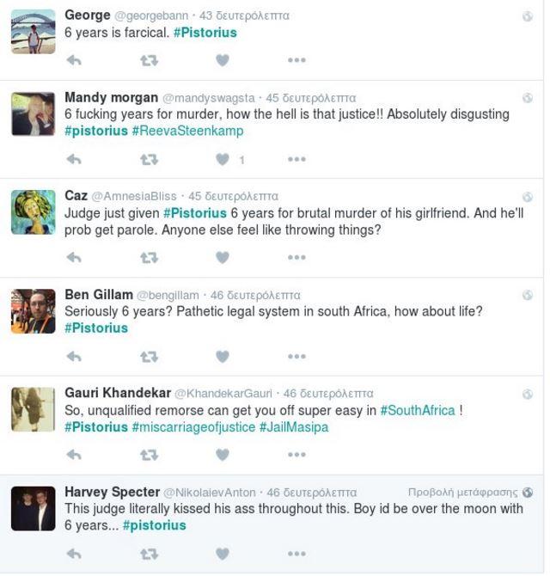Image resolution: width=550 pixels, height=576 pixels.
Task: Open the #JailMasipa hashtag
Action: point(294,426)
